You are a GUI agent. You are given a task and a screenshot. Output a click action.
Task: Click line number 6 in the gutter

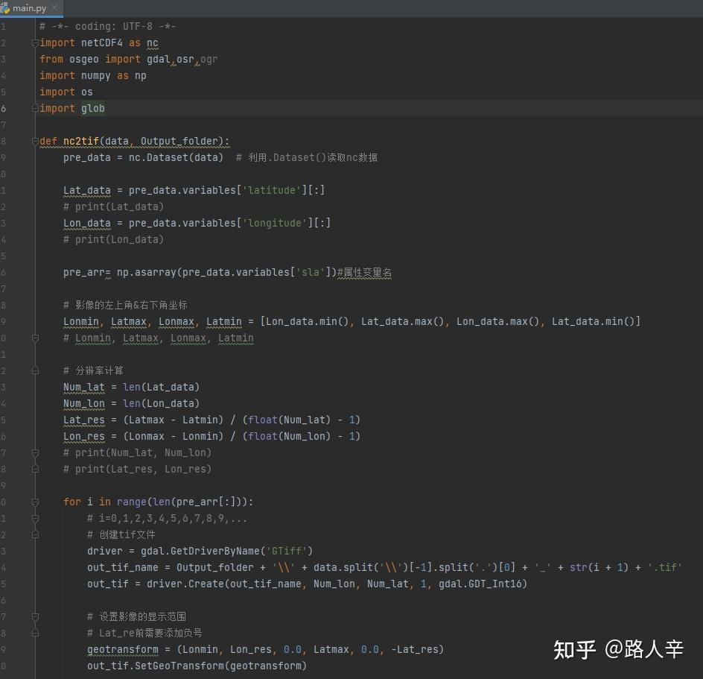coord(4,108)
